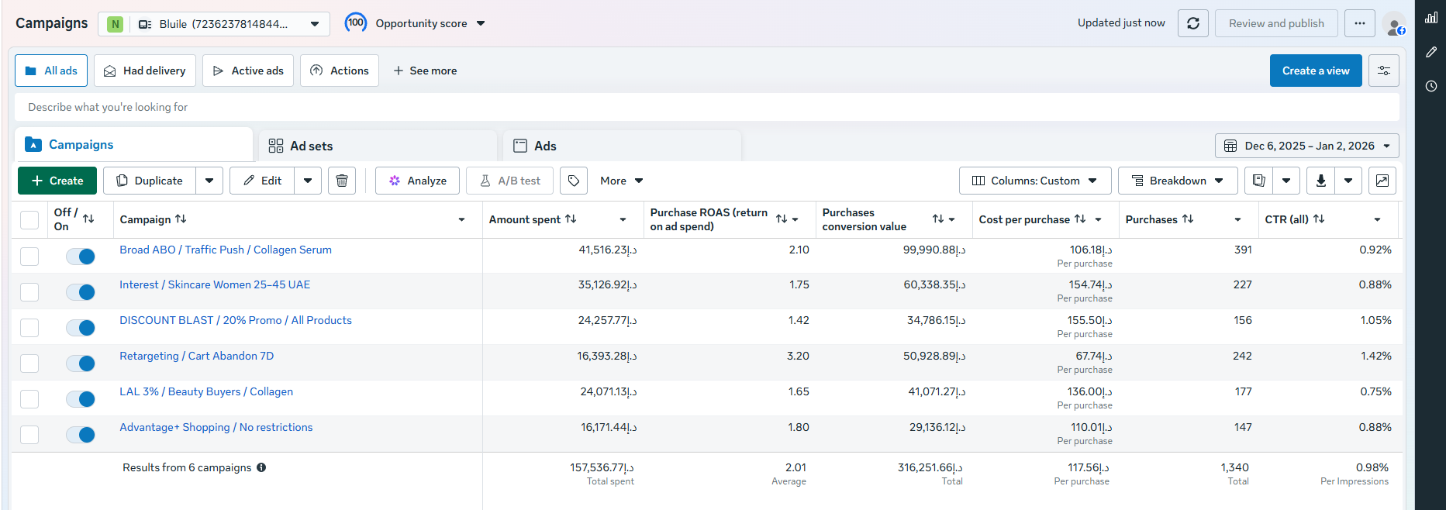Click the Describe what you're looking for search field
The image size is (1446, 510).
[x=707, y=107]
